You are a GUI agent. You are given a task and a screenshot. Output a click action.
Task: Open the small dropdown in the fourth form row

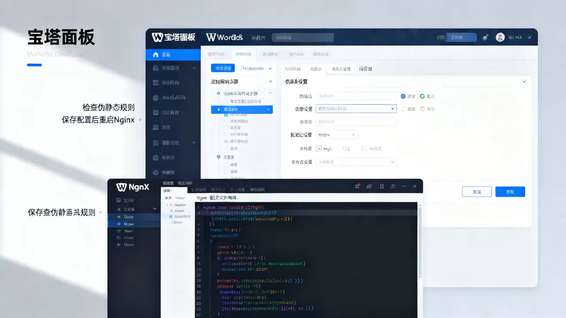[x=337, y=134]
